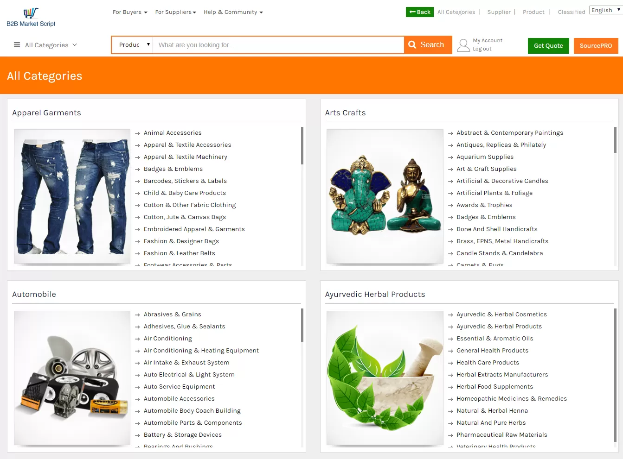Click the green Back arrow button
Screen dimensions: 623x459
click(419, 12)
